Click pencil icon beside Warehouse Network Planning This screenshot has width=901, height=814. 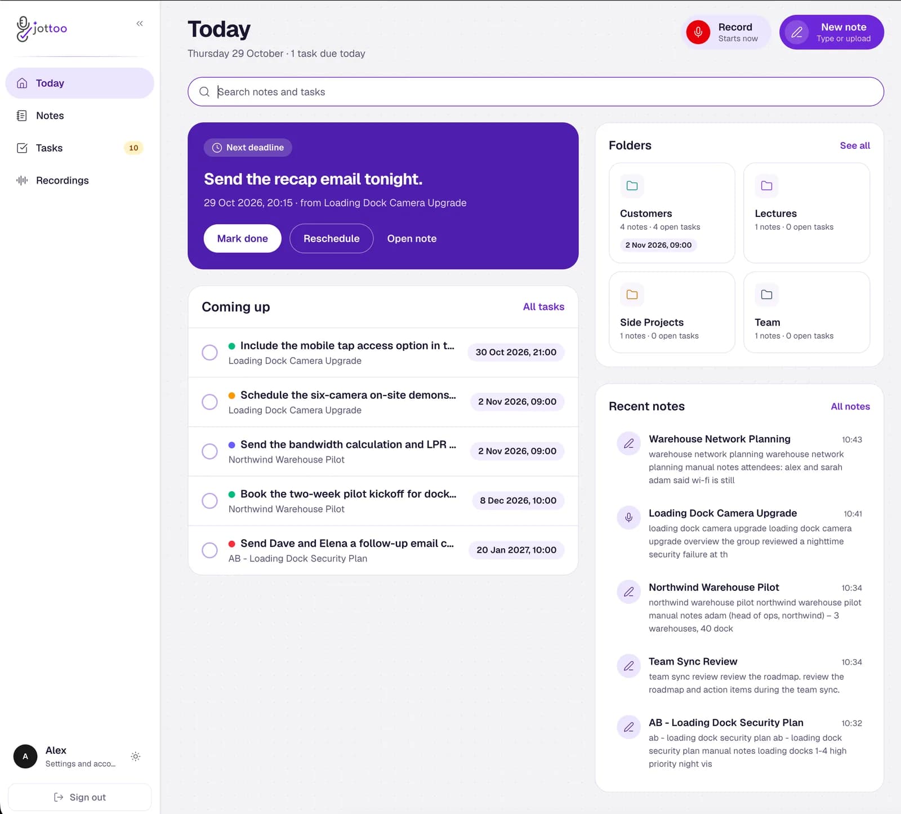pos(629,443)
